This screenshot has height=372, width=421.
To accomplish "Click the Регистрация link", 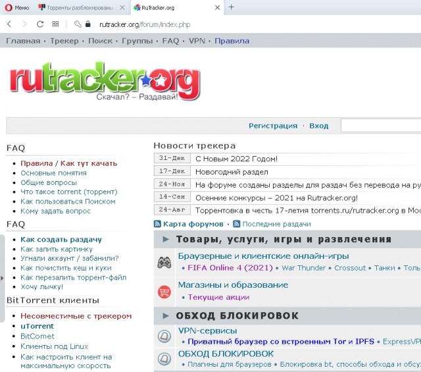I will click(x=273, y=126).
